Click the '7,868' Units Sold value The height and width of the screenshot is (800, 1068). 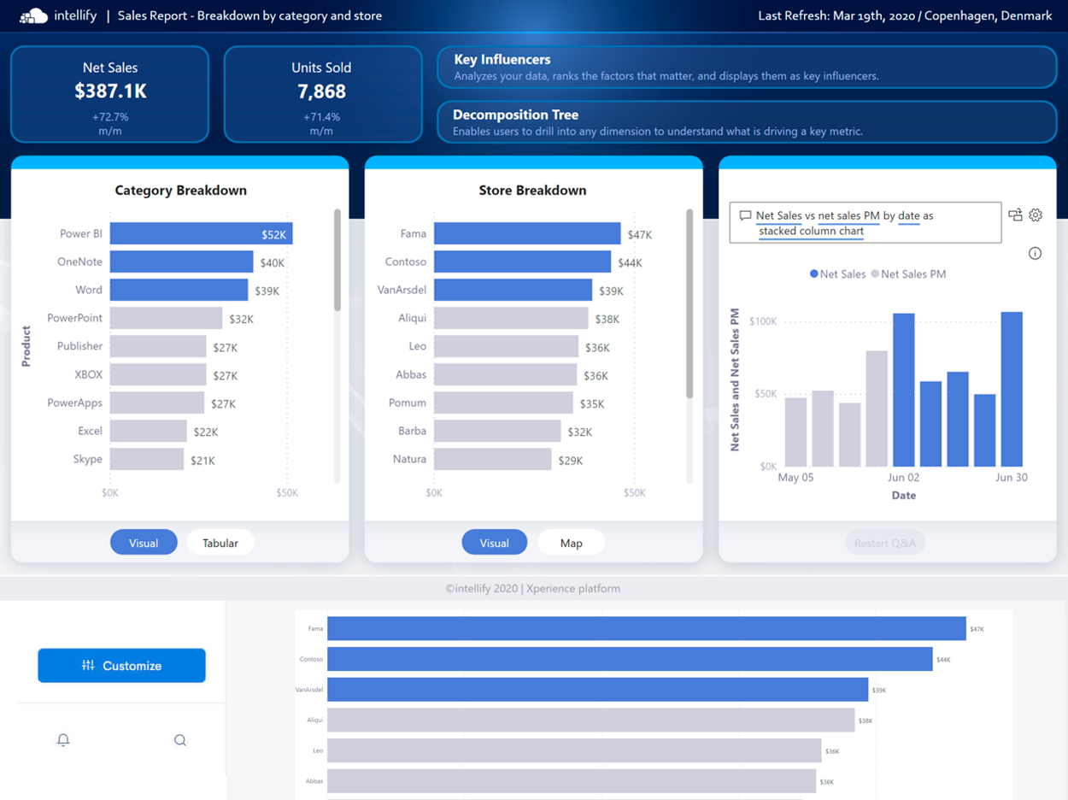[x=321, y=91]
